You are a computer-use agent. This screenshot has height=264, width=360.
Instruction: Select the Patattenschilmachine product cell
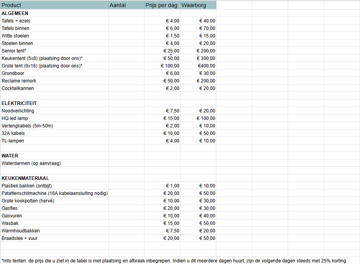point(54,193)
